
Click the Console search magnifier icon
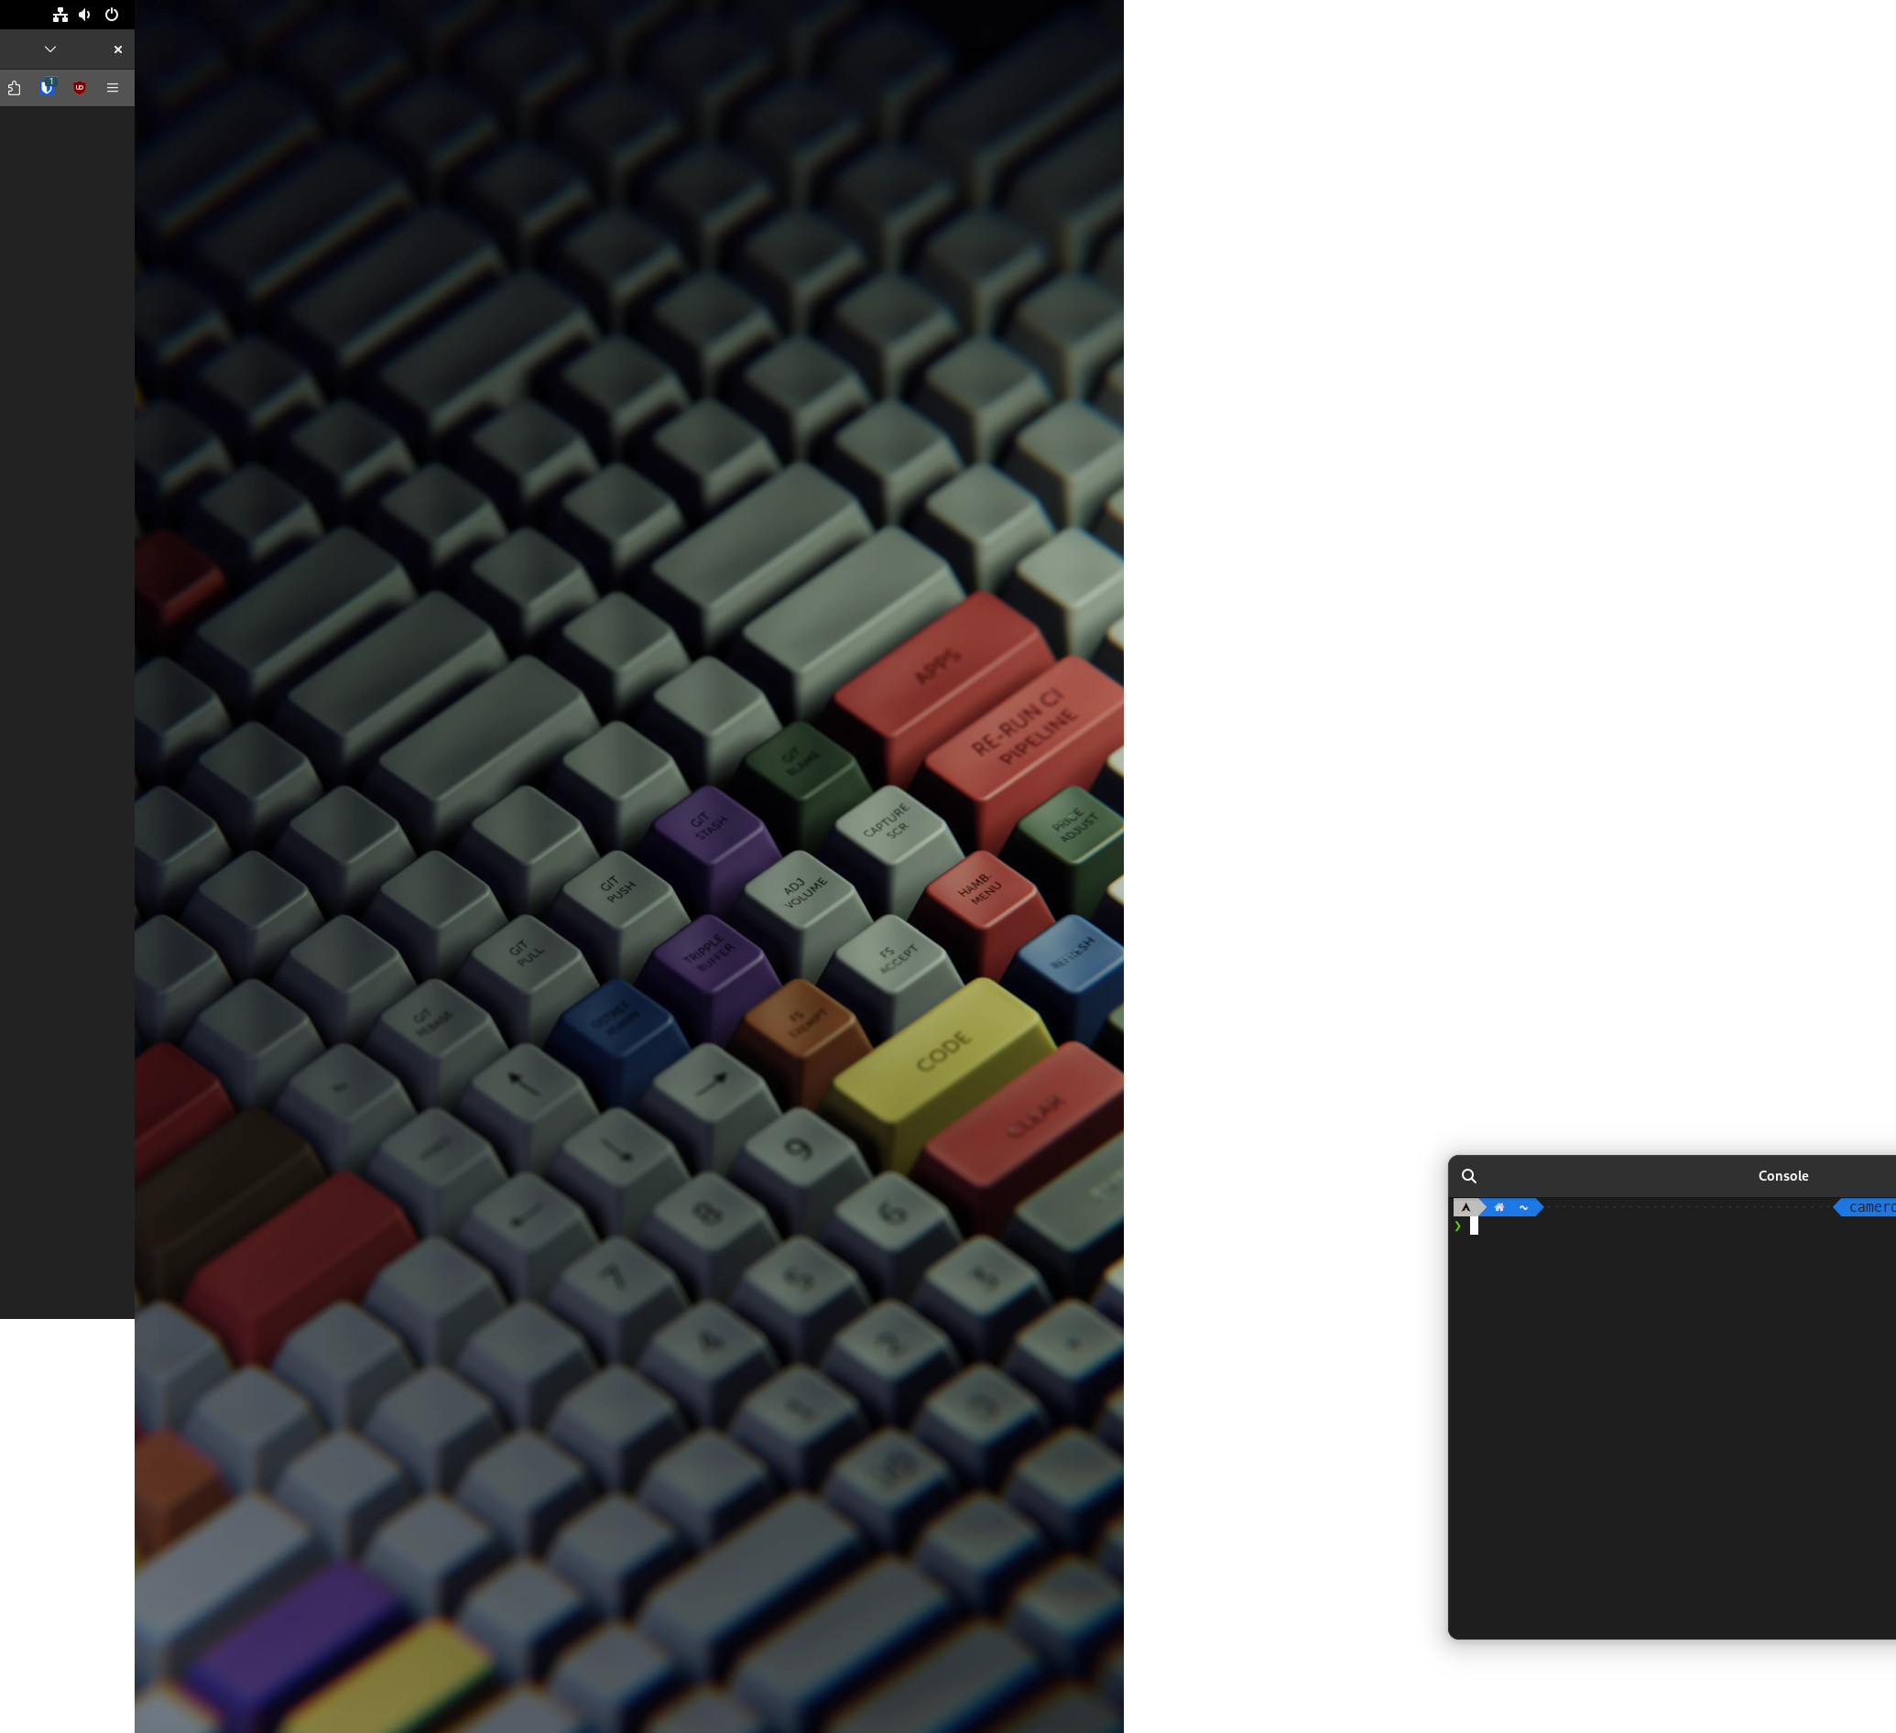tap(1469, 1175)
